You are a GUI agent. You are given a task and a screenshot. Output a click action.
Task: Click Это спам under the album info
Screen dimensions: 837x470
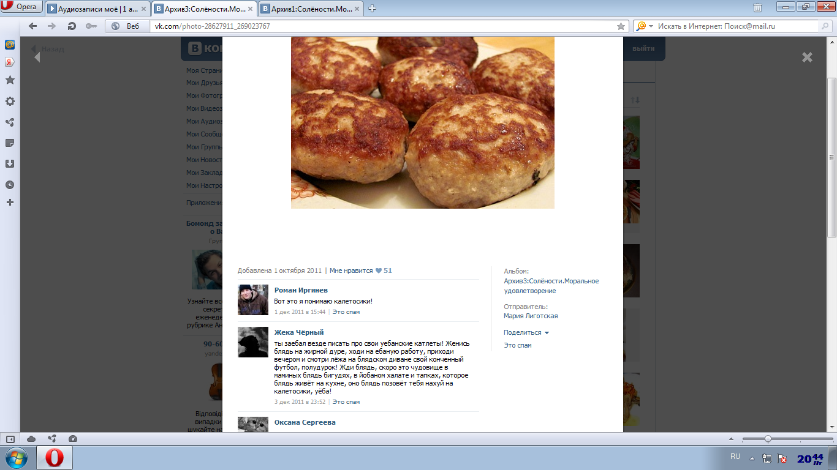point(518,345)
